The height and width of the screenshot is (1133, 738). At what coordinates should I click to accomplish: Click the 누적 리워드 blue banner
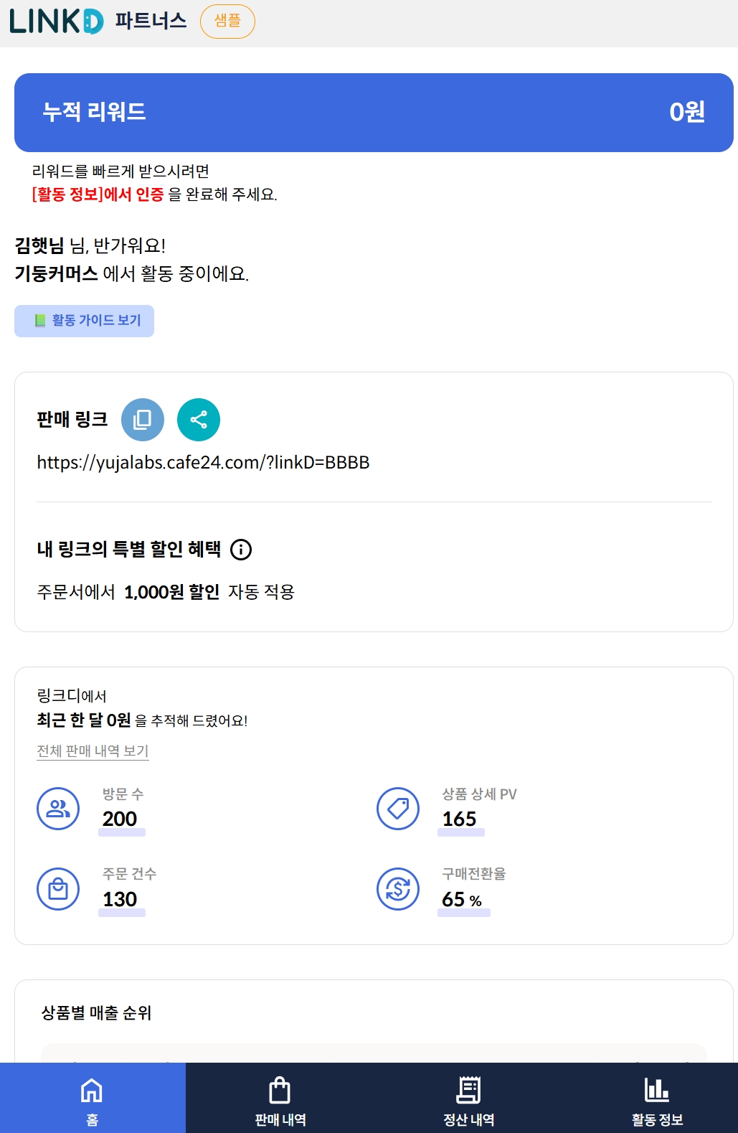coord(374,113)
